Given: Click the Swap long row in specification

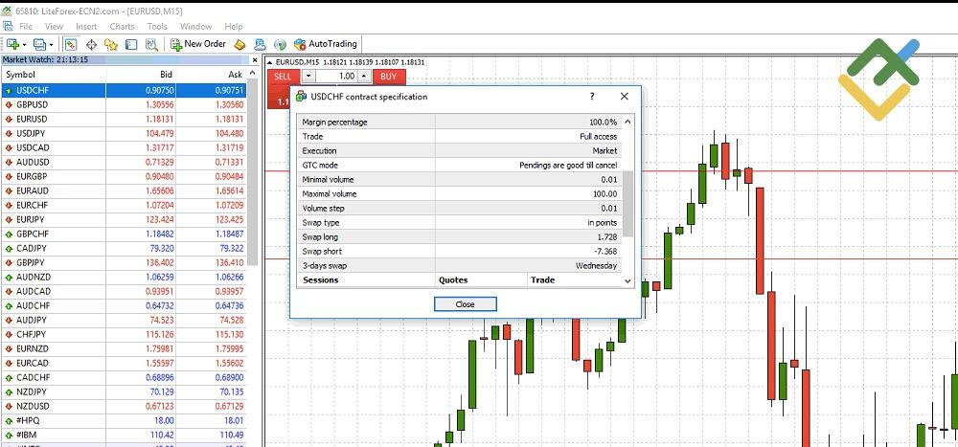Looking at the screenshot, I should coord(460,237).
